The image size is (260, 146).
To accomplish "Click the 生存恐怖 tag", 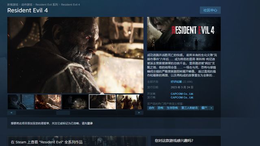I will tap(172, 108).
